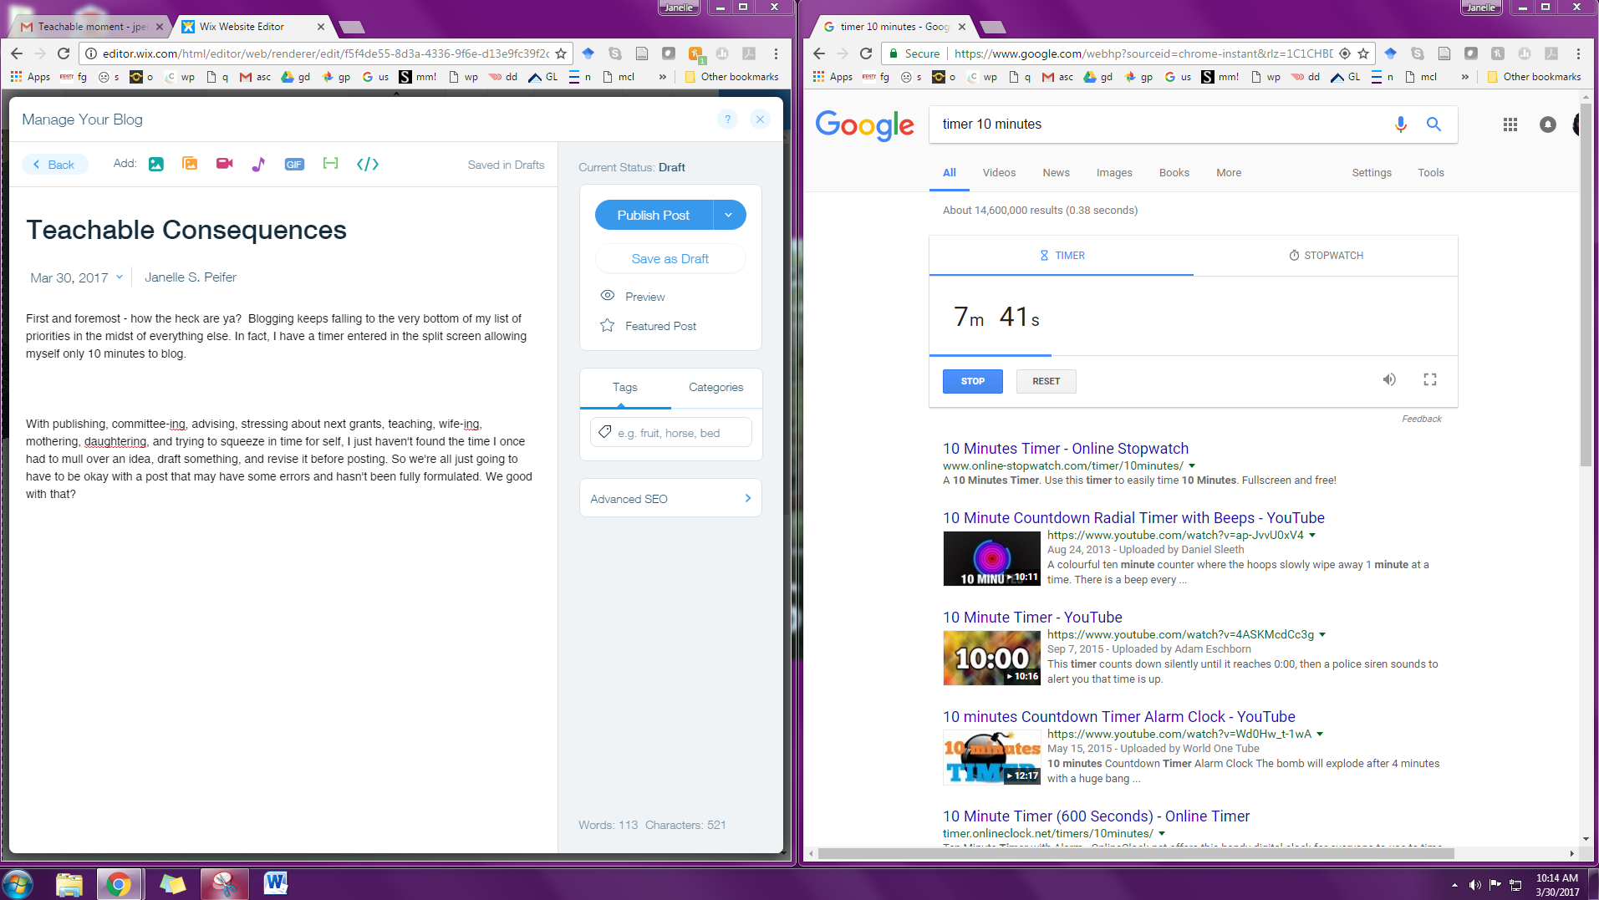Open Chrome menu in Wix window
1599x900 pixels.
coord(776,53)
